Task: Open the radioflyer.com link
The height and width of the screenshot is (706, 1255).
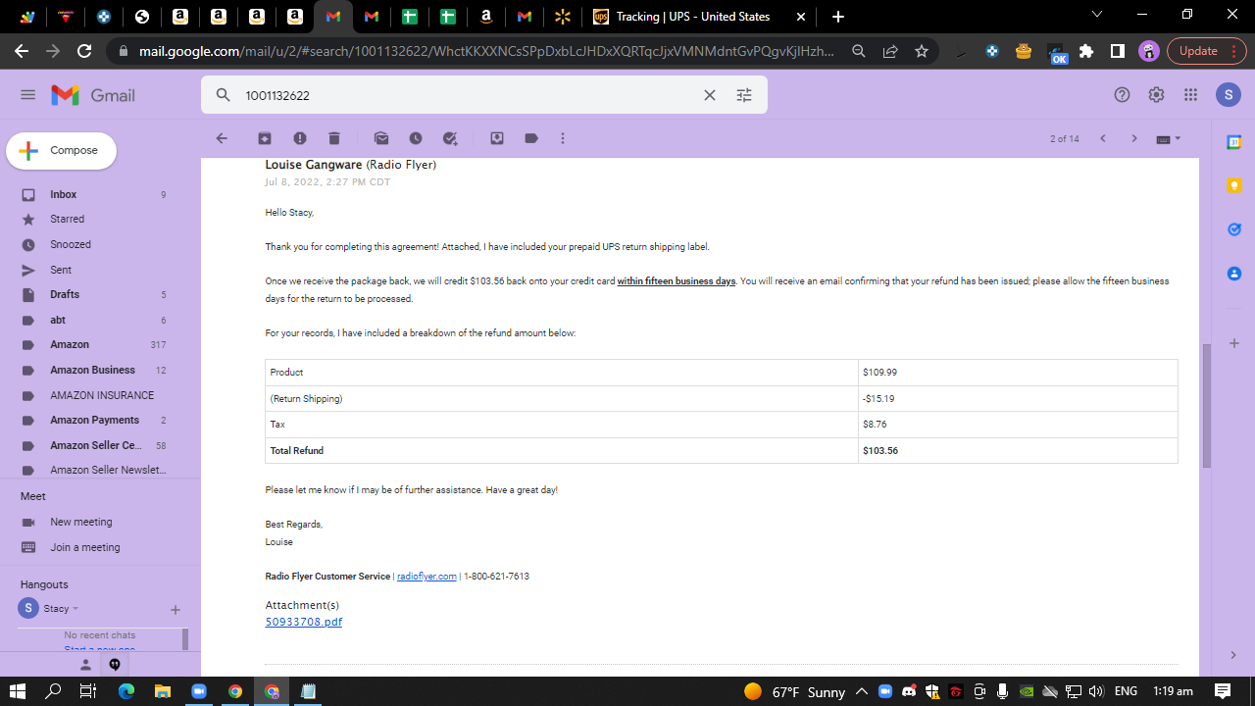Action: point(427,577)
